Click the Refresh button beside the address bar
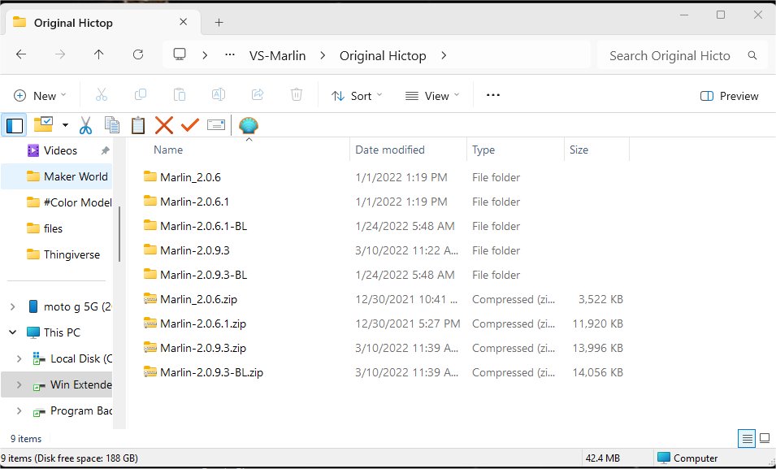This screenshot has width=776, height=469. click(138, 55)
